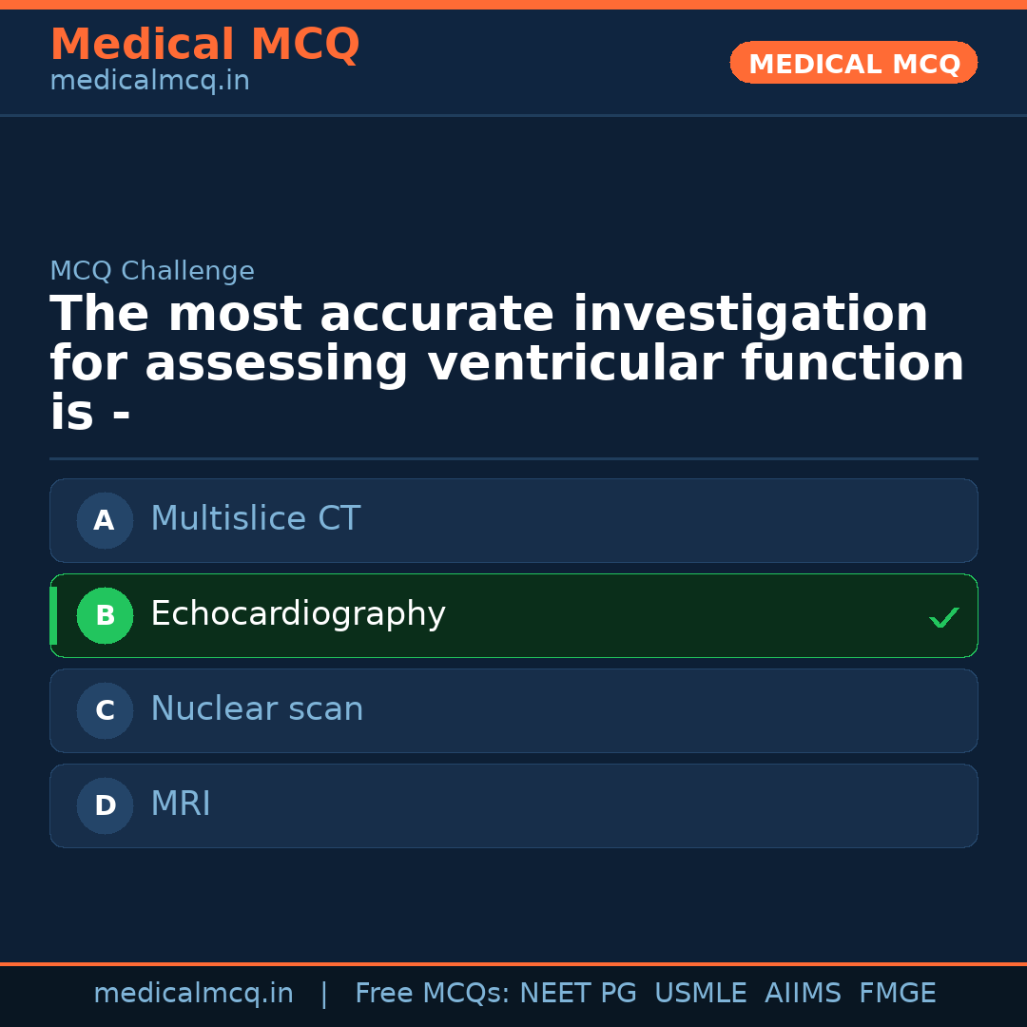Click "USMLE" in the footer
The height and width of the screenshot is (1027, 1027).
[x=700, y=994]
